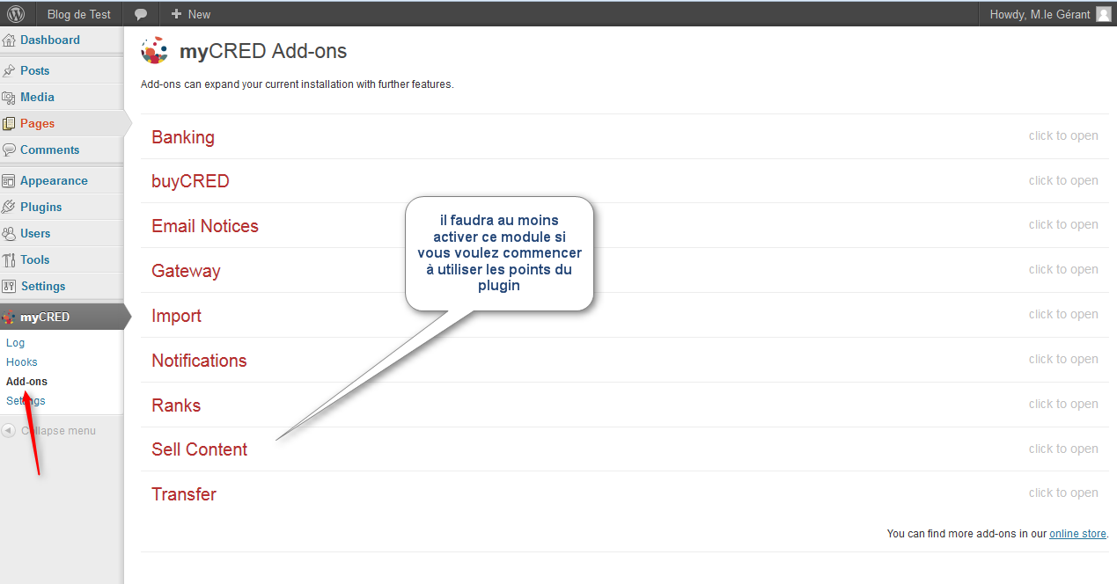Click the myCRED logo icon in the sidebar

[x=10, y=317]
